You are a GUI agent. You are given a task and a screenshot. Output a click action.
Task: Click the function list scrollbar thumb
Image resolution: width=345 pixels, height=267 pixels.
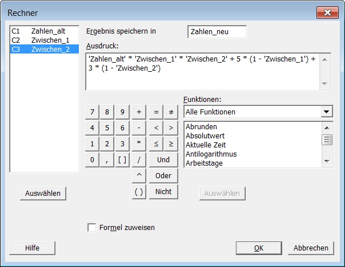pyautogui.click(x=327, y=140)
